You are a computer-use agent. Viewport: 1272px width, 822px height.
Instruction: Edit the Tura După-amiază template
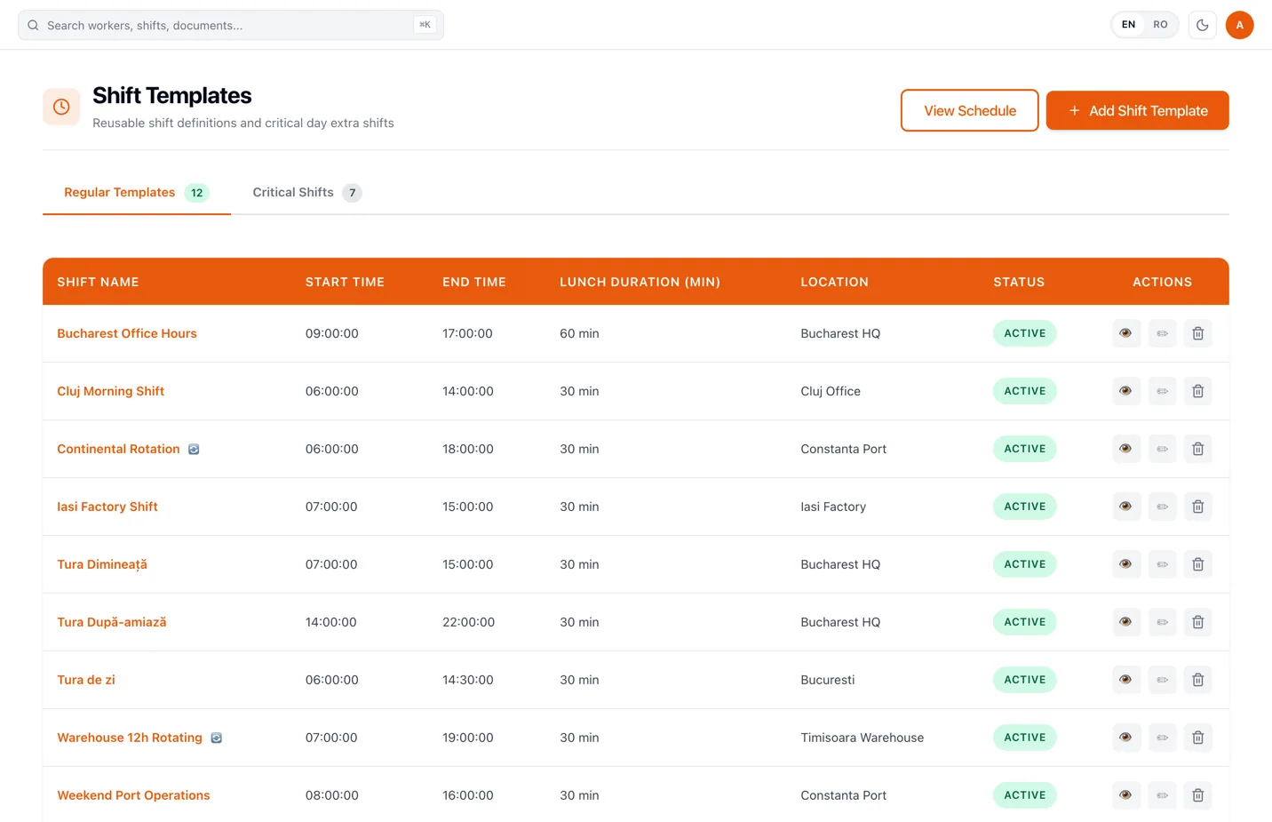1162,622
